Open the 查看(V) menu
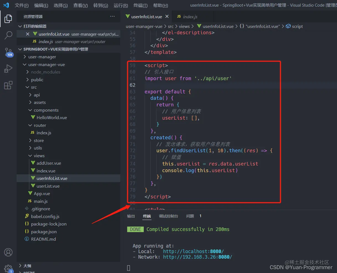Image resolution: width=337 pixels, height=273 pixels. [80, 6]
